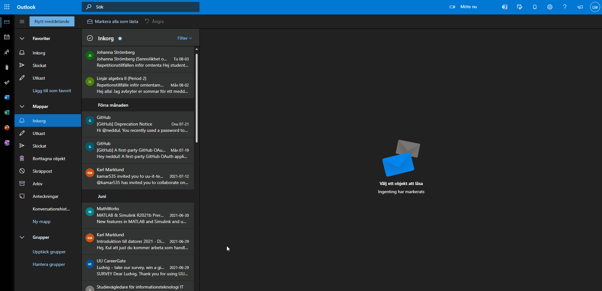Open Borttagna objekt folder
The width and height of the screenshot is (602, 291).
pyautogui.click(x=48, y=159)
